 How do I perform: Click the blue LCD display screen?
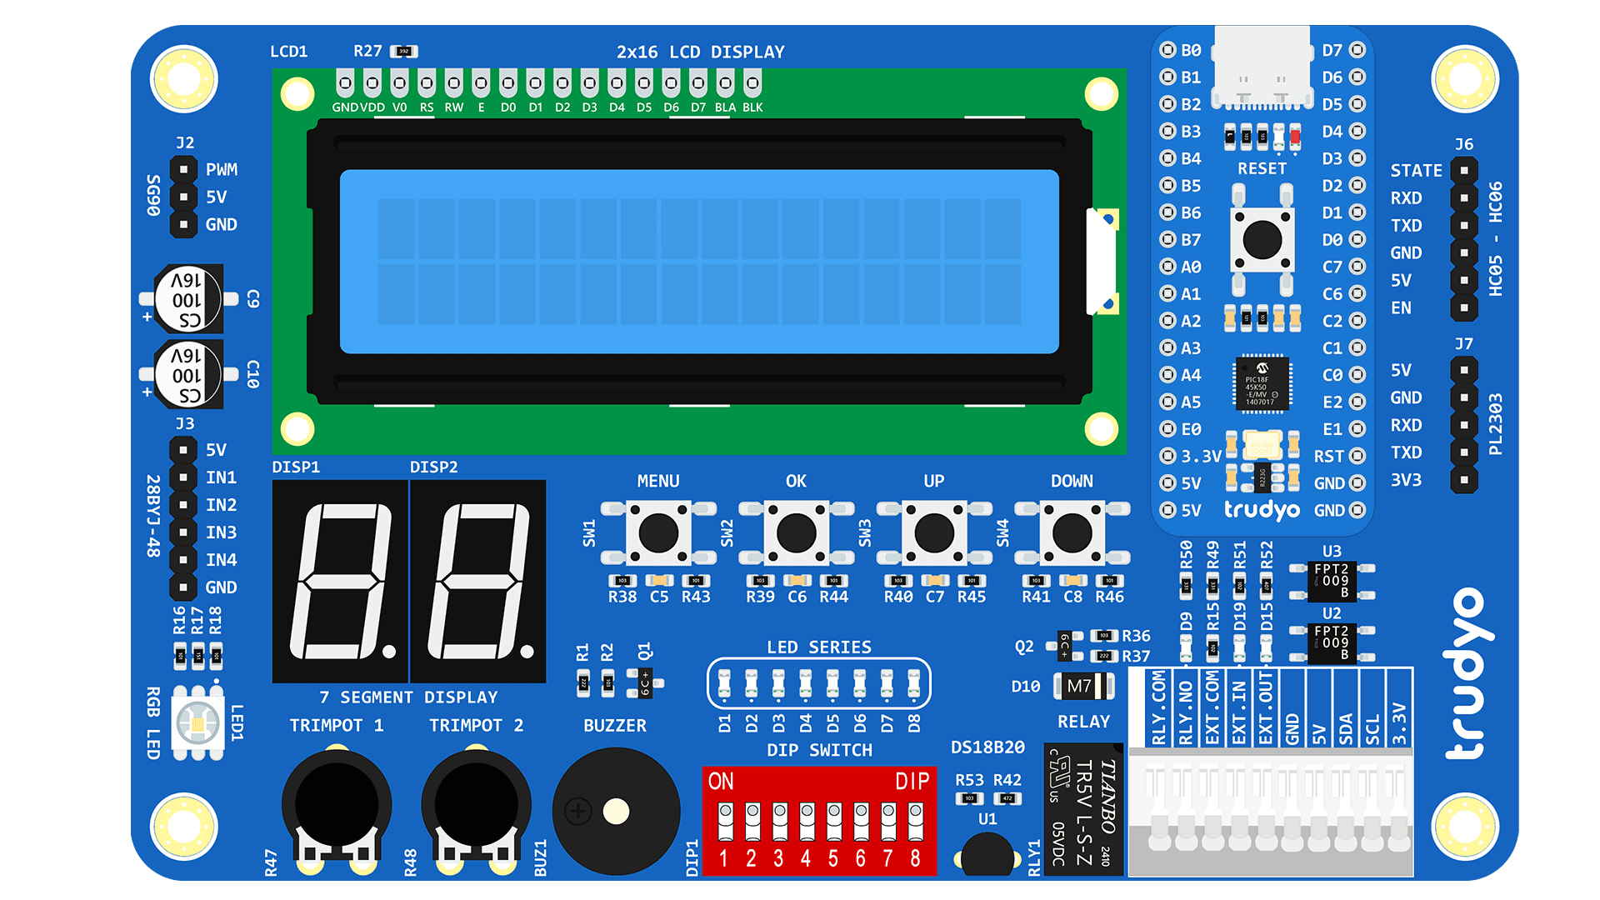tap(698, 262)
